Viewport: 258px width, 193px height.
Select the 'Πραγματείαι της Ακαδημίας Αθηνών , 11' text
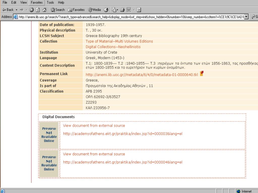point(119,86)
